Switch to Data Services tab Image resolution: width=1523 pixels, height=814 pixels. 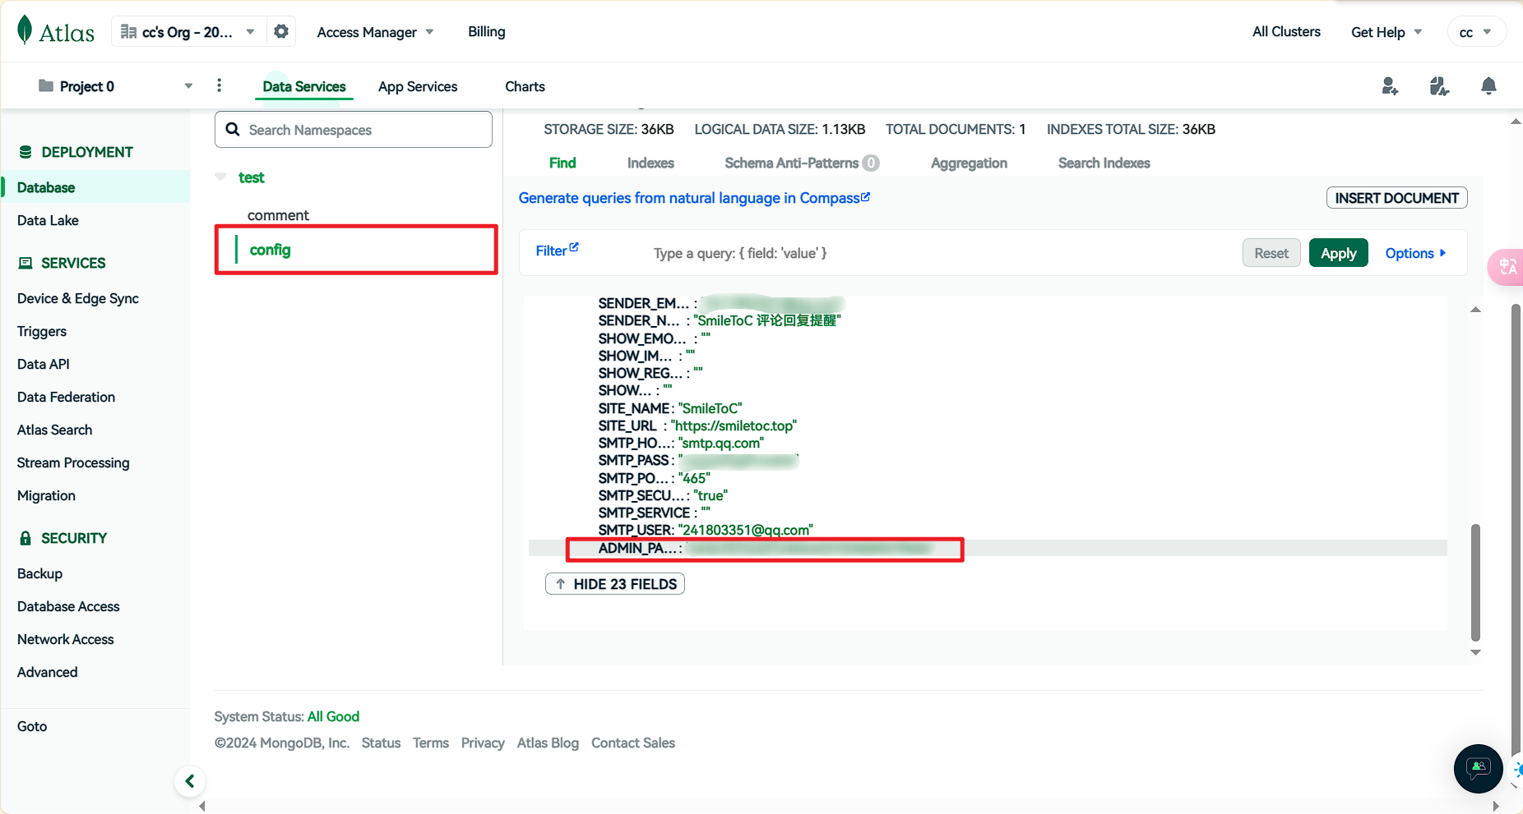[x=304, y=86]
